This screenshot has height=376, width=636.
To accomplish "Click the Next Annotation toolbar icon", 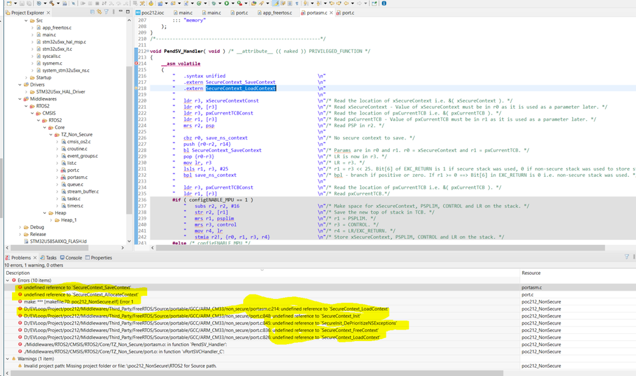I will pyautogui.click(x=306, y=3).
